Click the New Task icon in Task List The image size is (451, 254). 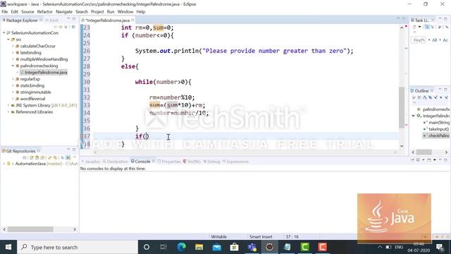coord(414,27)
